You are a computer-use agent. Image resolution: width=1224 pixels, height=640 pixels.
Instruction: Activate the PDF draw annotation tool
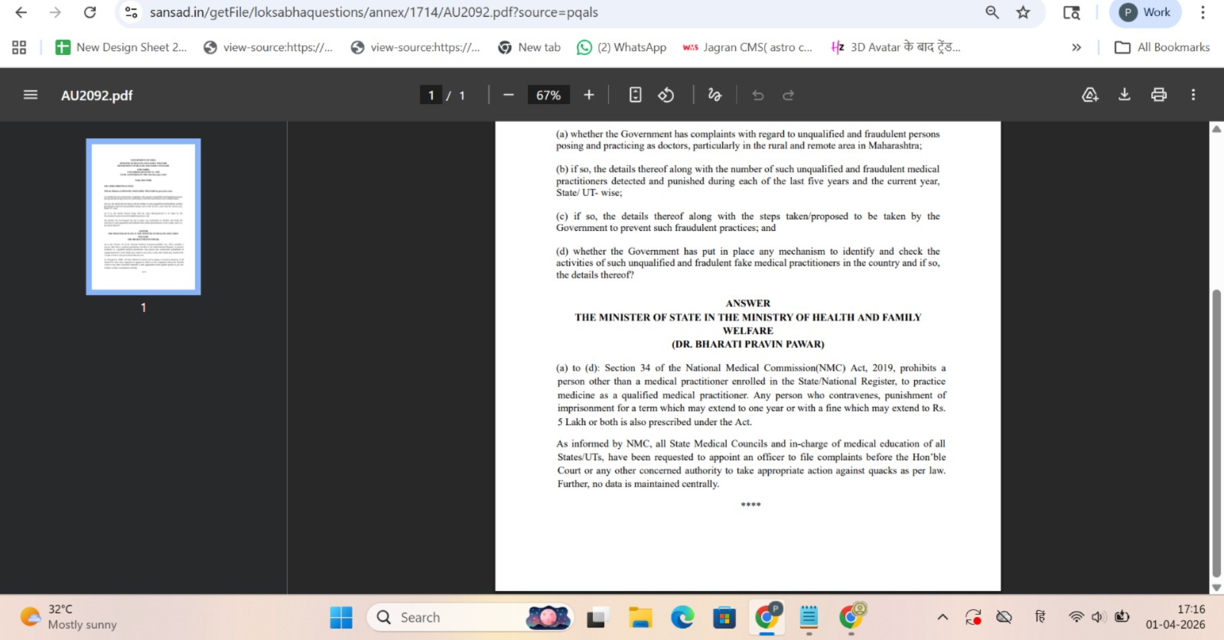[x=715, y=95]
